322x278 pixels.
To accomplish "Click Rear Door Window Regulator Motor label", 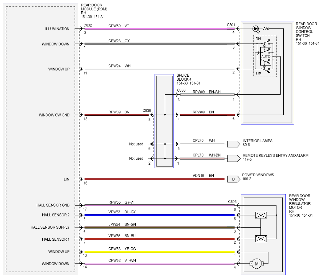I will pos(301,205).
